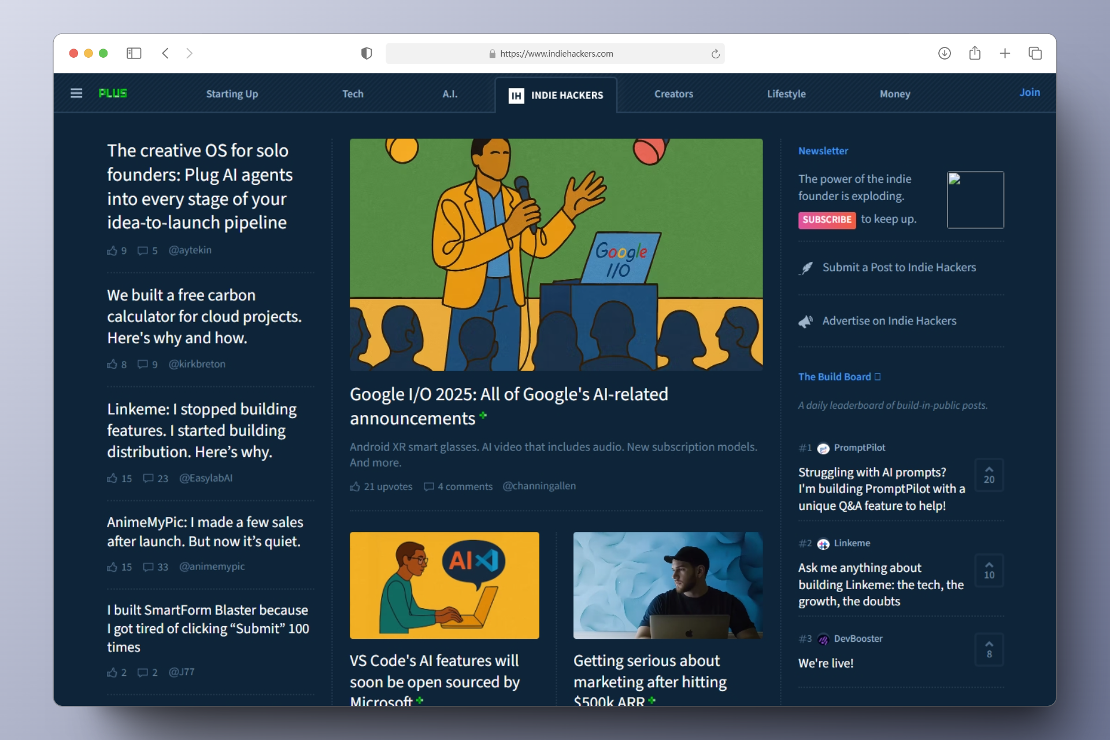Show the tab overview icon
Screen dimensions: 1110x740
pos(1035,53)
